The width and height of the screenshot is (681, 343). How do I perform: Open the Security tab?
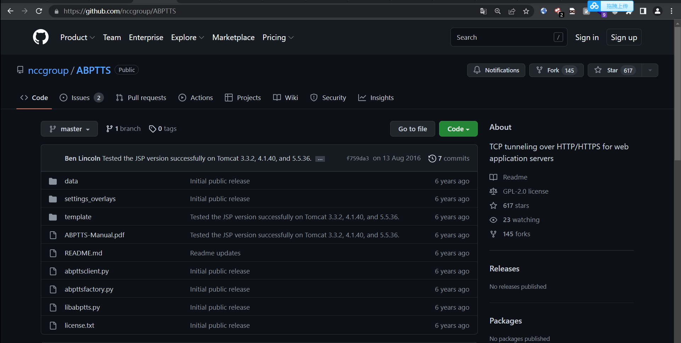(328, 98)
